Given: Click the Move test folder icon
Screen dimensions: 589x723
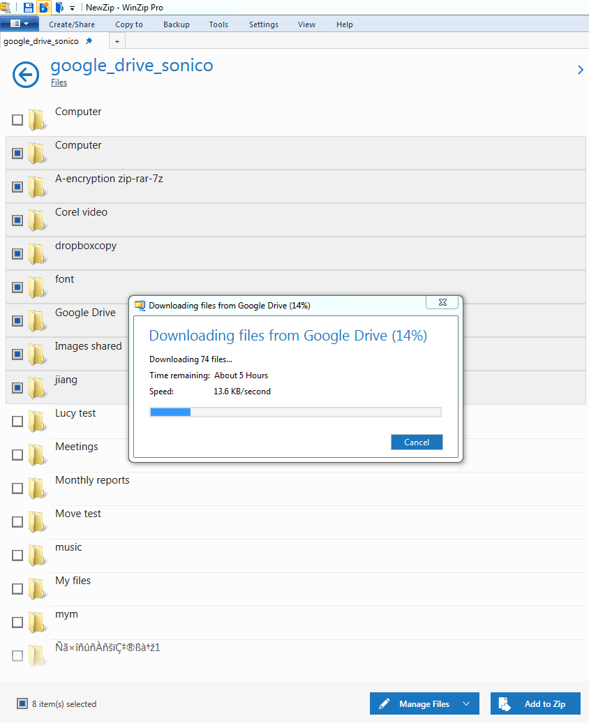Looking at the screenshot, I should pyautogui.click(x=37, y=522).
